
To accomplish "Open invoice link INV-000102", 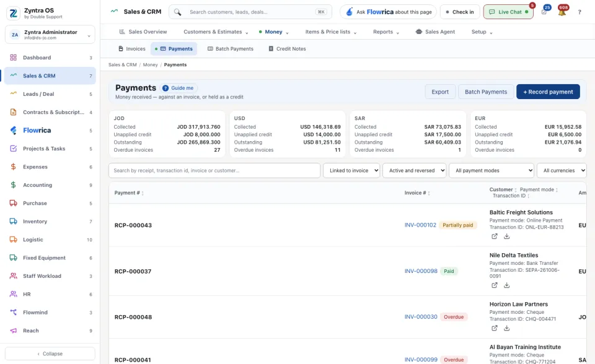I will [420, 225].
